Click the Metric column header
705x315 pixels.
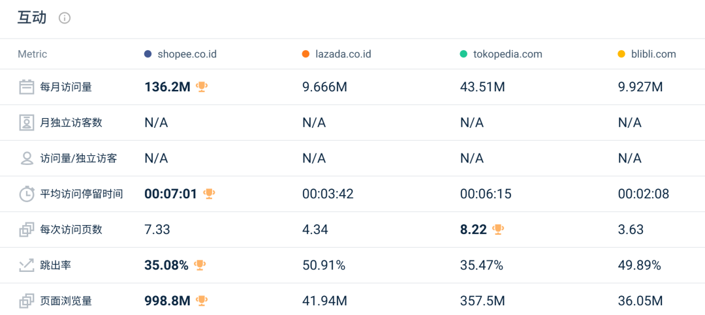coord(33,54)
